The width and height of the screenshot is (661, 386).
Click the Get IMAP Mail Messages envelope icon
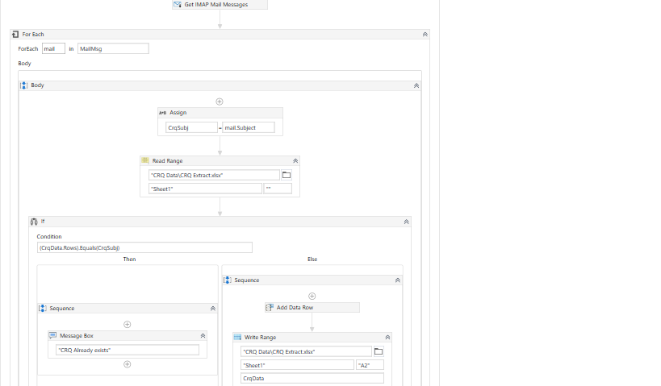coord(178,4)
